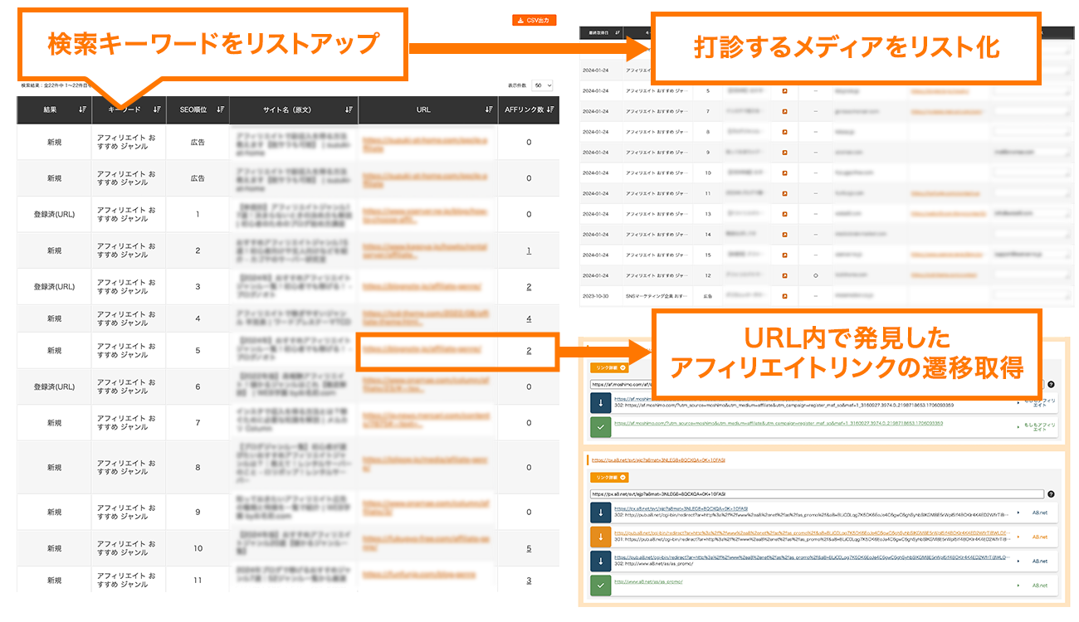Click the green checkmark icon for the a8.net promo URL
The width and height of the screenshot is (1079, 622).
[599, 585]
